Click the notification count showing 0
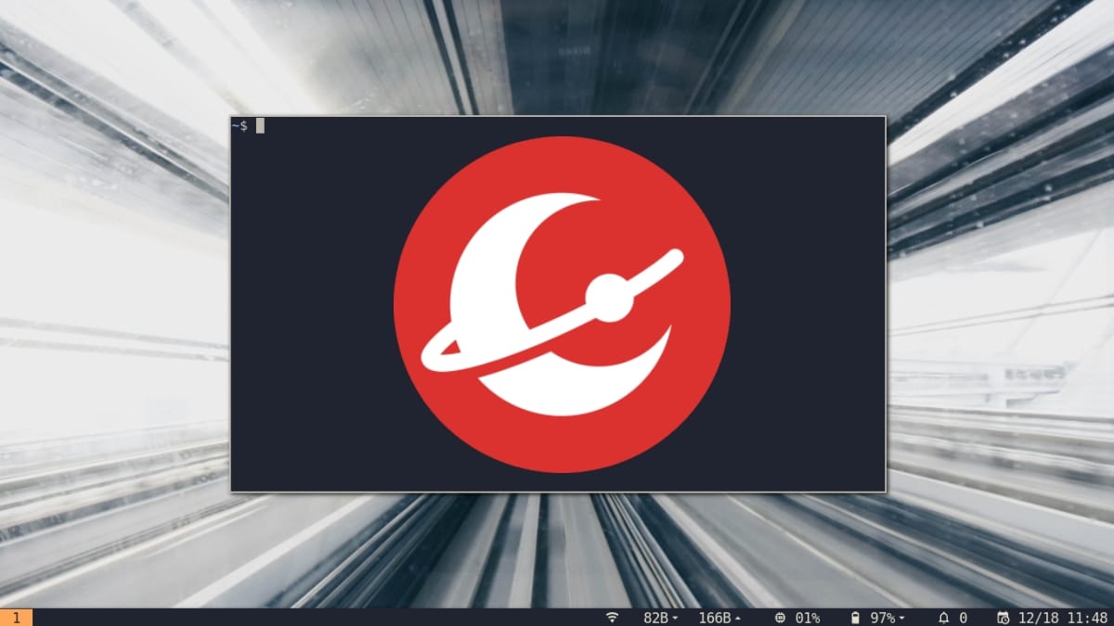Screen dimensions: 1114x626 [964, 617]
